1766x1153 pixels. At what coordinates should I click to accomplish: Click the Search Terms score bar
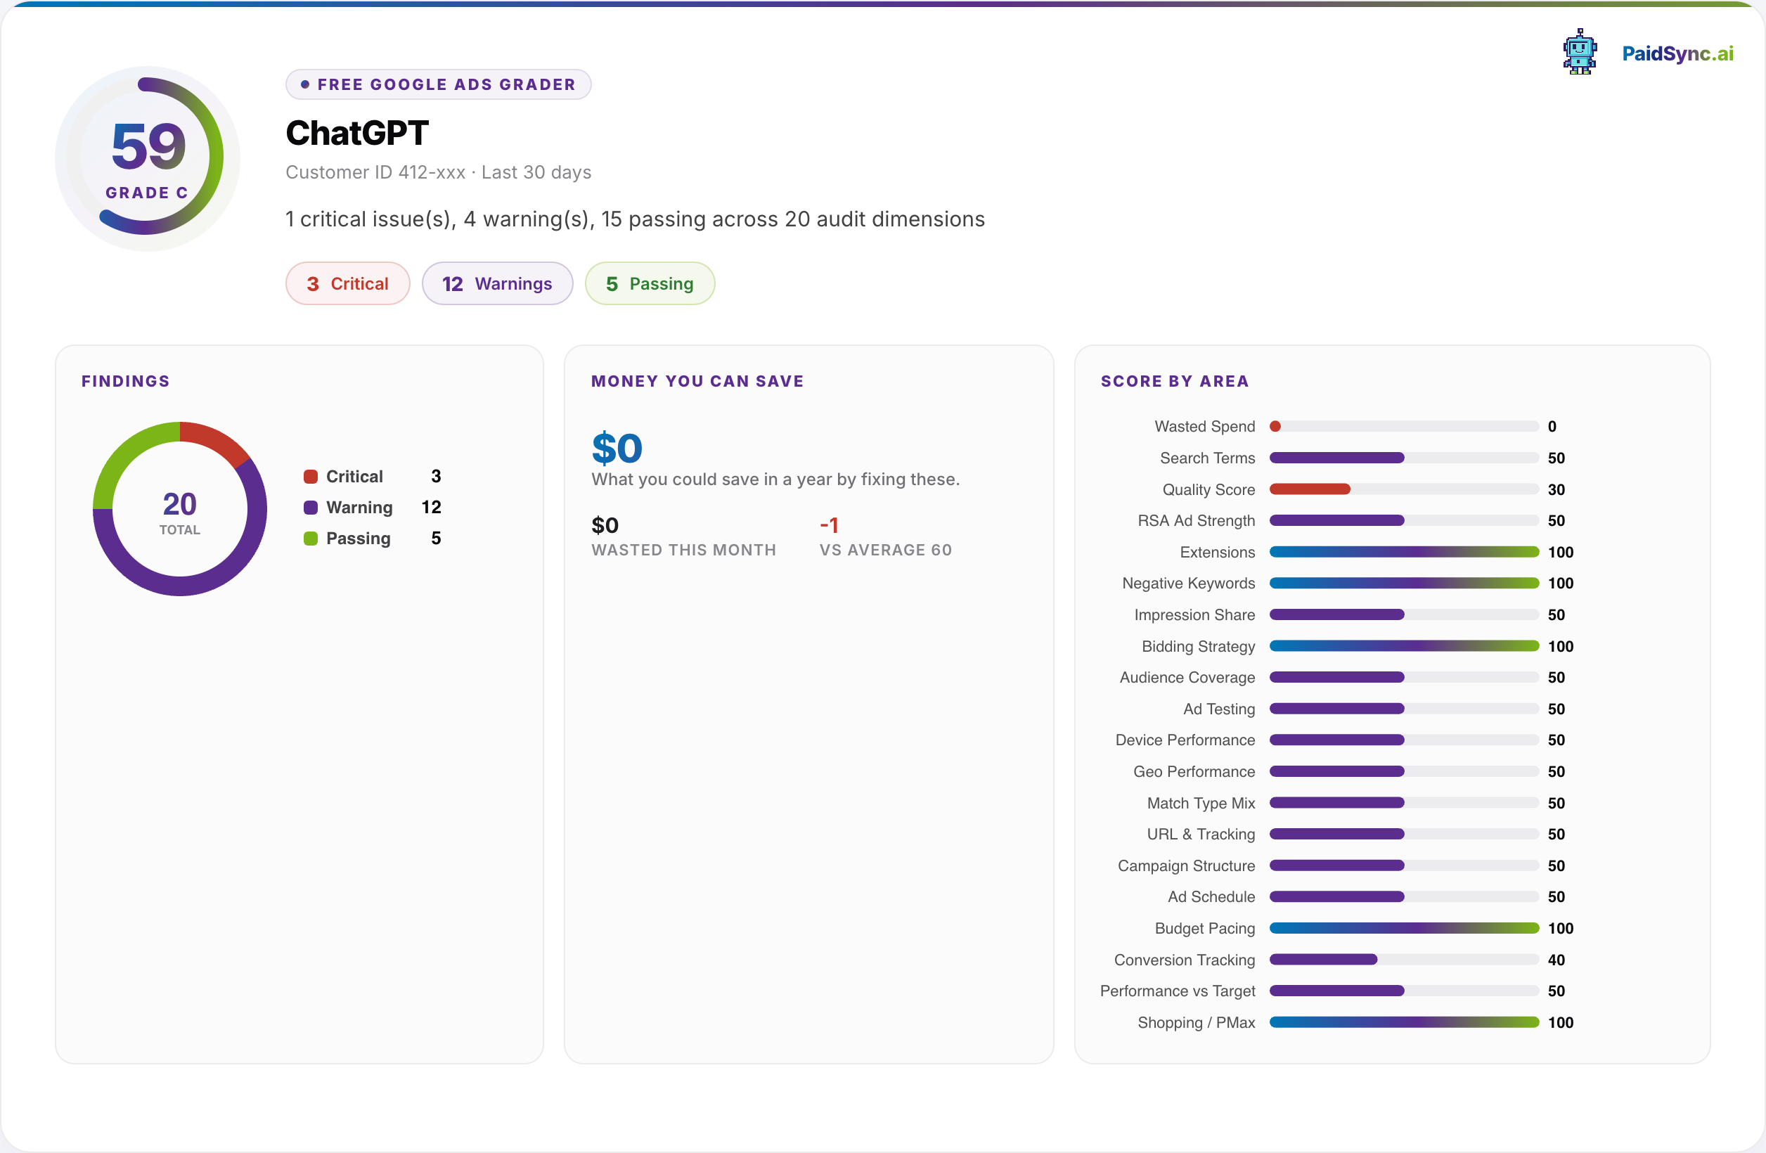pos(1404,458)
